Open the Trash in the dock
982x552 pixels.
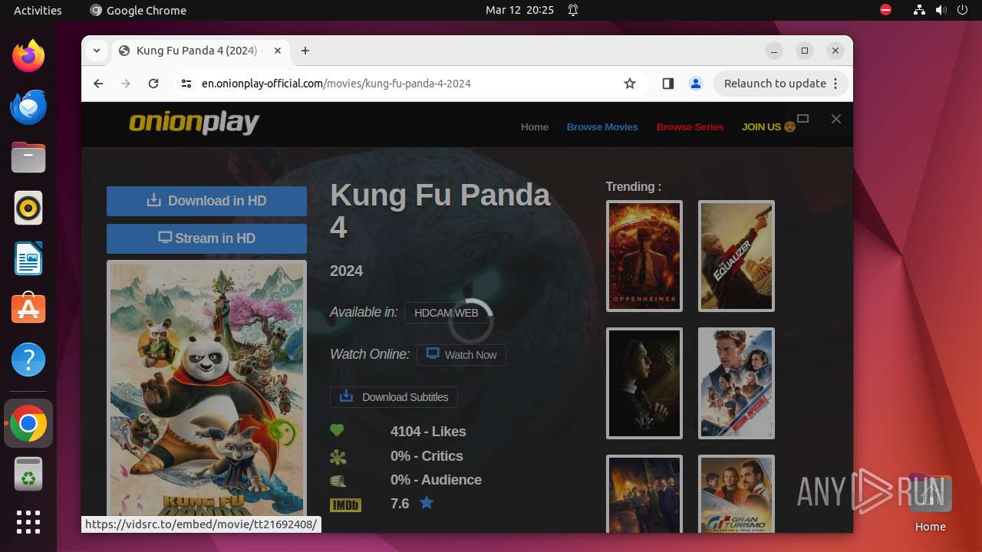pos(28,474)
